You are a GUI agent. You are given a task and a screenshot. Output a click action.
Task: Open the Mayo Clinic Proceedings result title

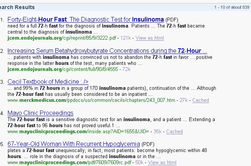click(40, 113)
